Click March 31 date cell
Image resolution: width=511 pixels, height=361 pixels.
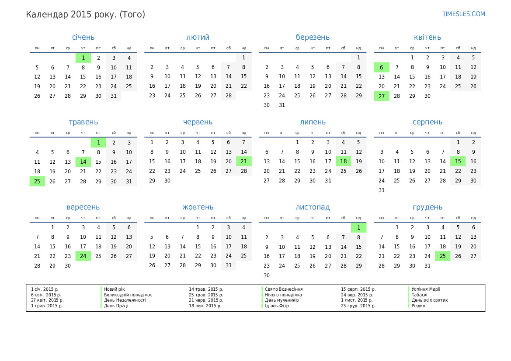(x=282, y=105)
